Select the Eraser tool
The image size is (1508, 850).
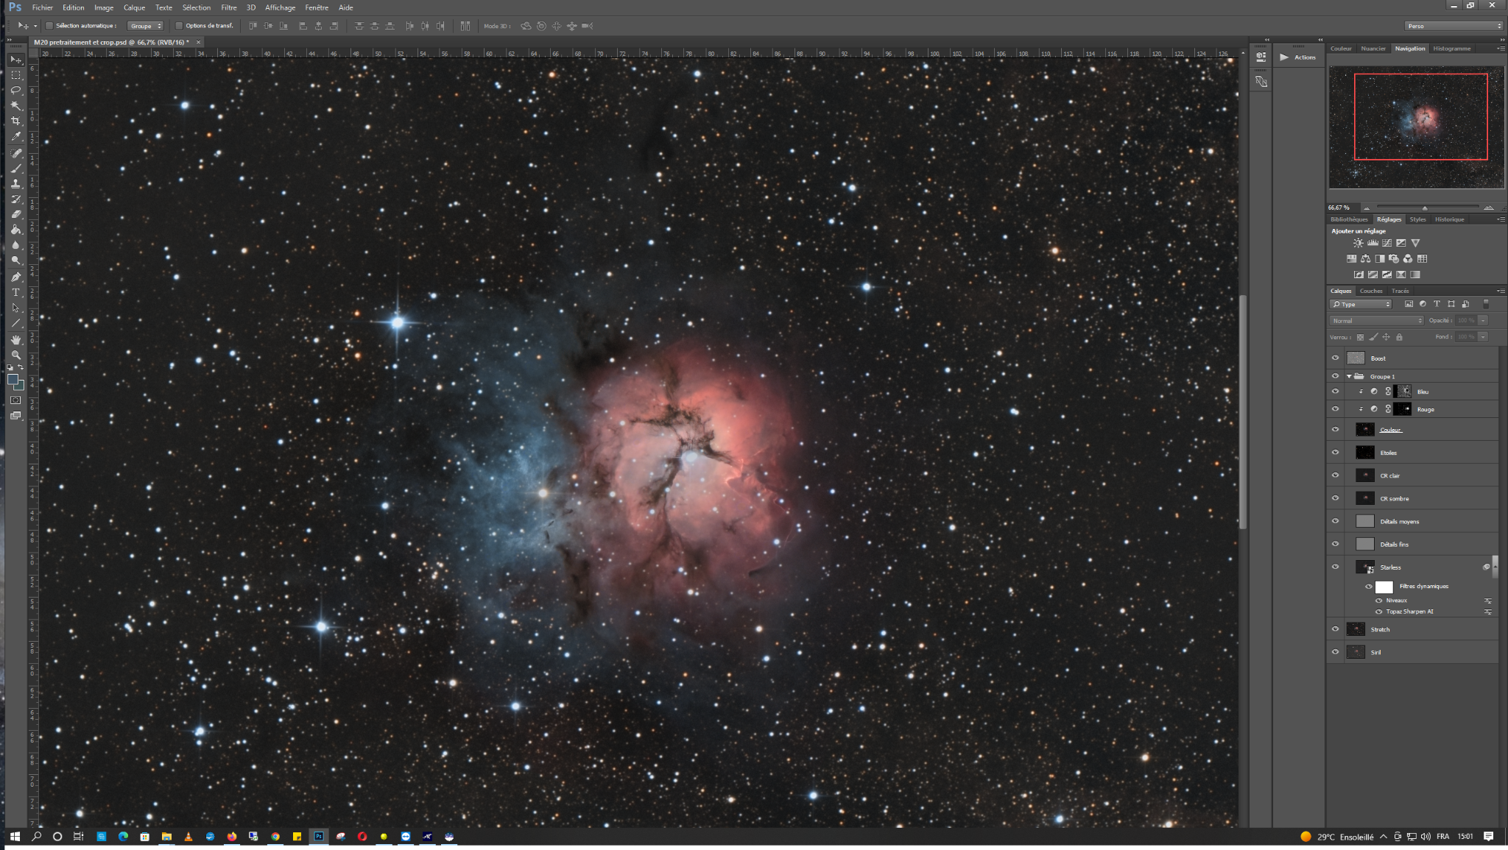click(x=15, y=214)
